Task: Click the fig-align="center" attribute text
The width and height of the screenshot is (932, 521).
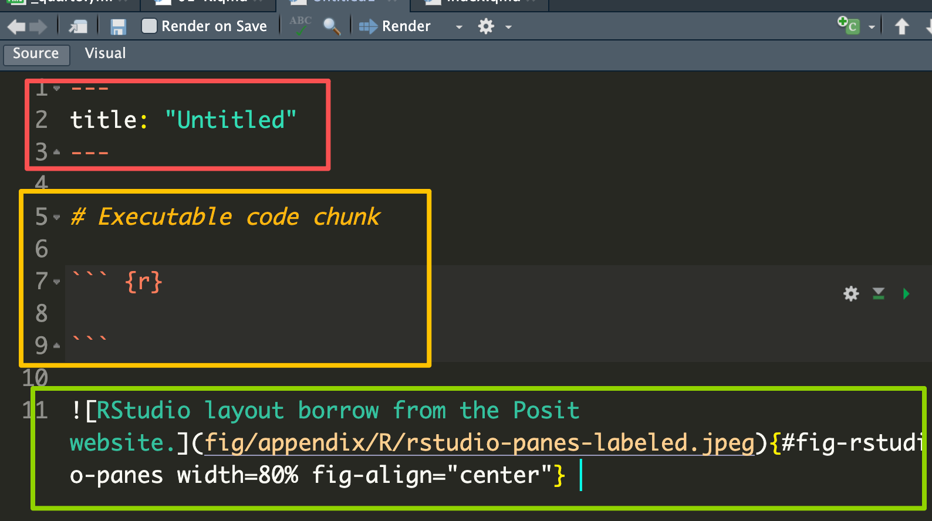Action: 432,475
